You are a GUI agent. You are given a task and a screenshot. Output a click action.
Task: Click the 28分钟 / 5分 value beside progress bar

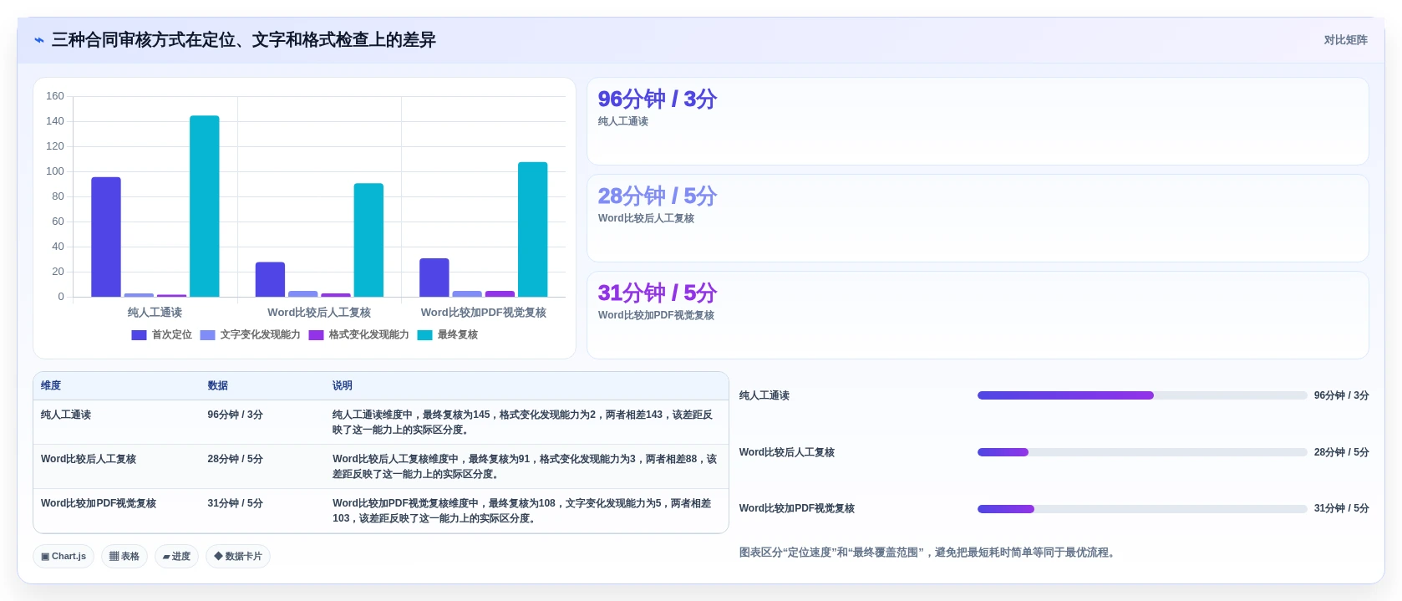pos(1341,452)
